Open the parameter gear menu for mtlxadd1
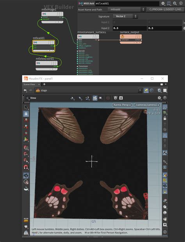 point(163,3)
